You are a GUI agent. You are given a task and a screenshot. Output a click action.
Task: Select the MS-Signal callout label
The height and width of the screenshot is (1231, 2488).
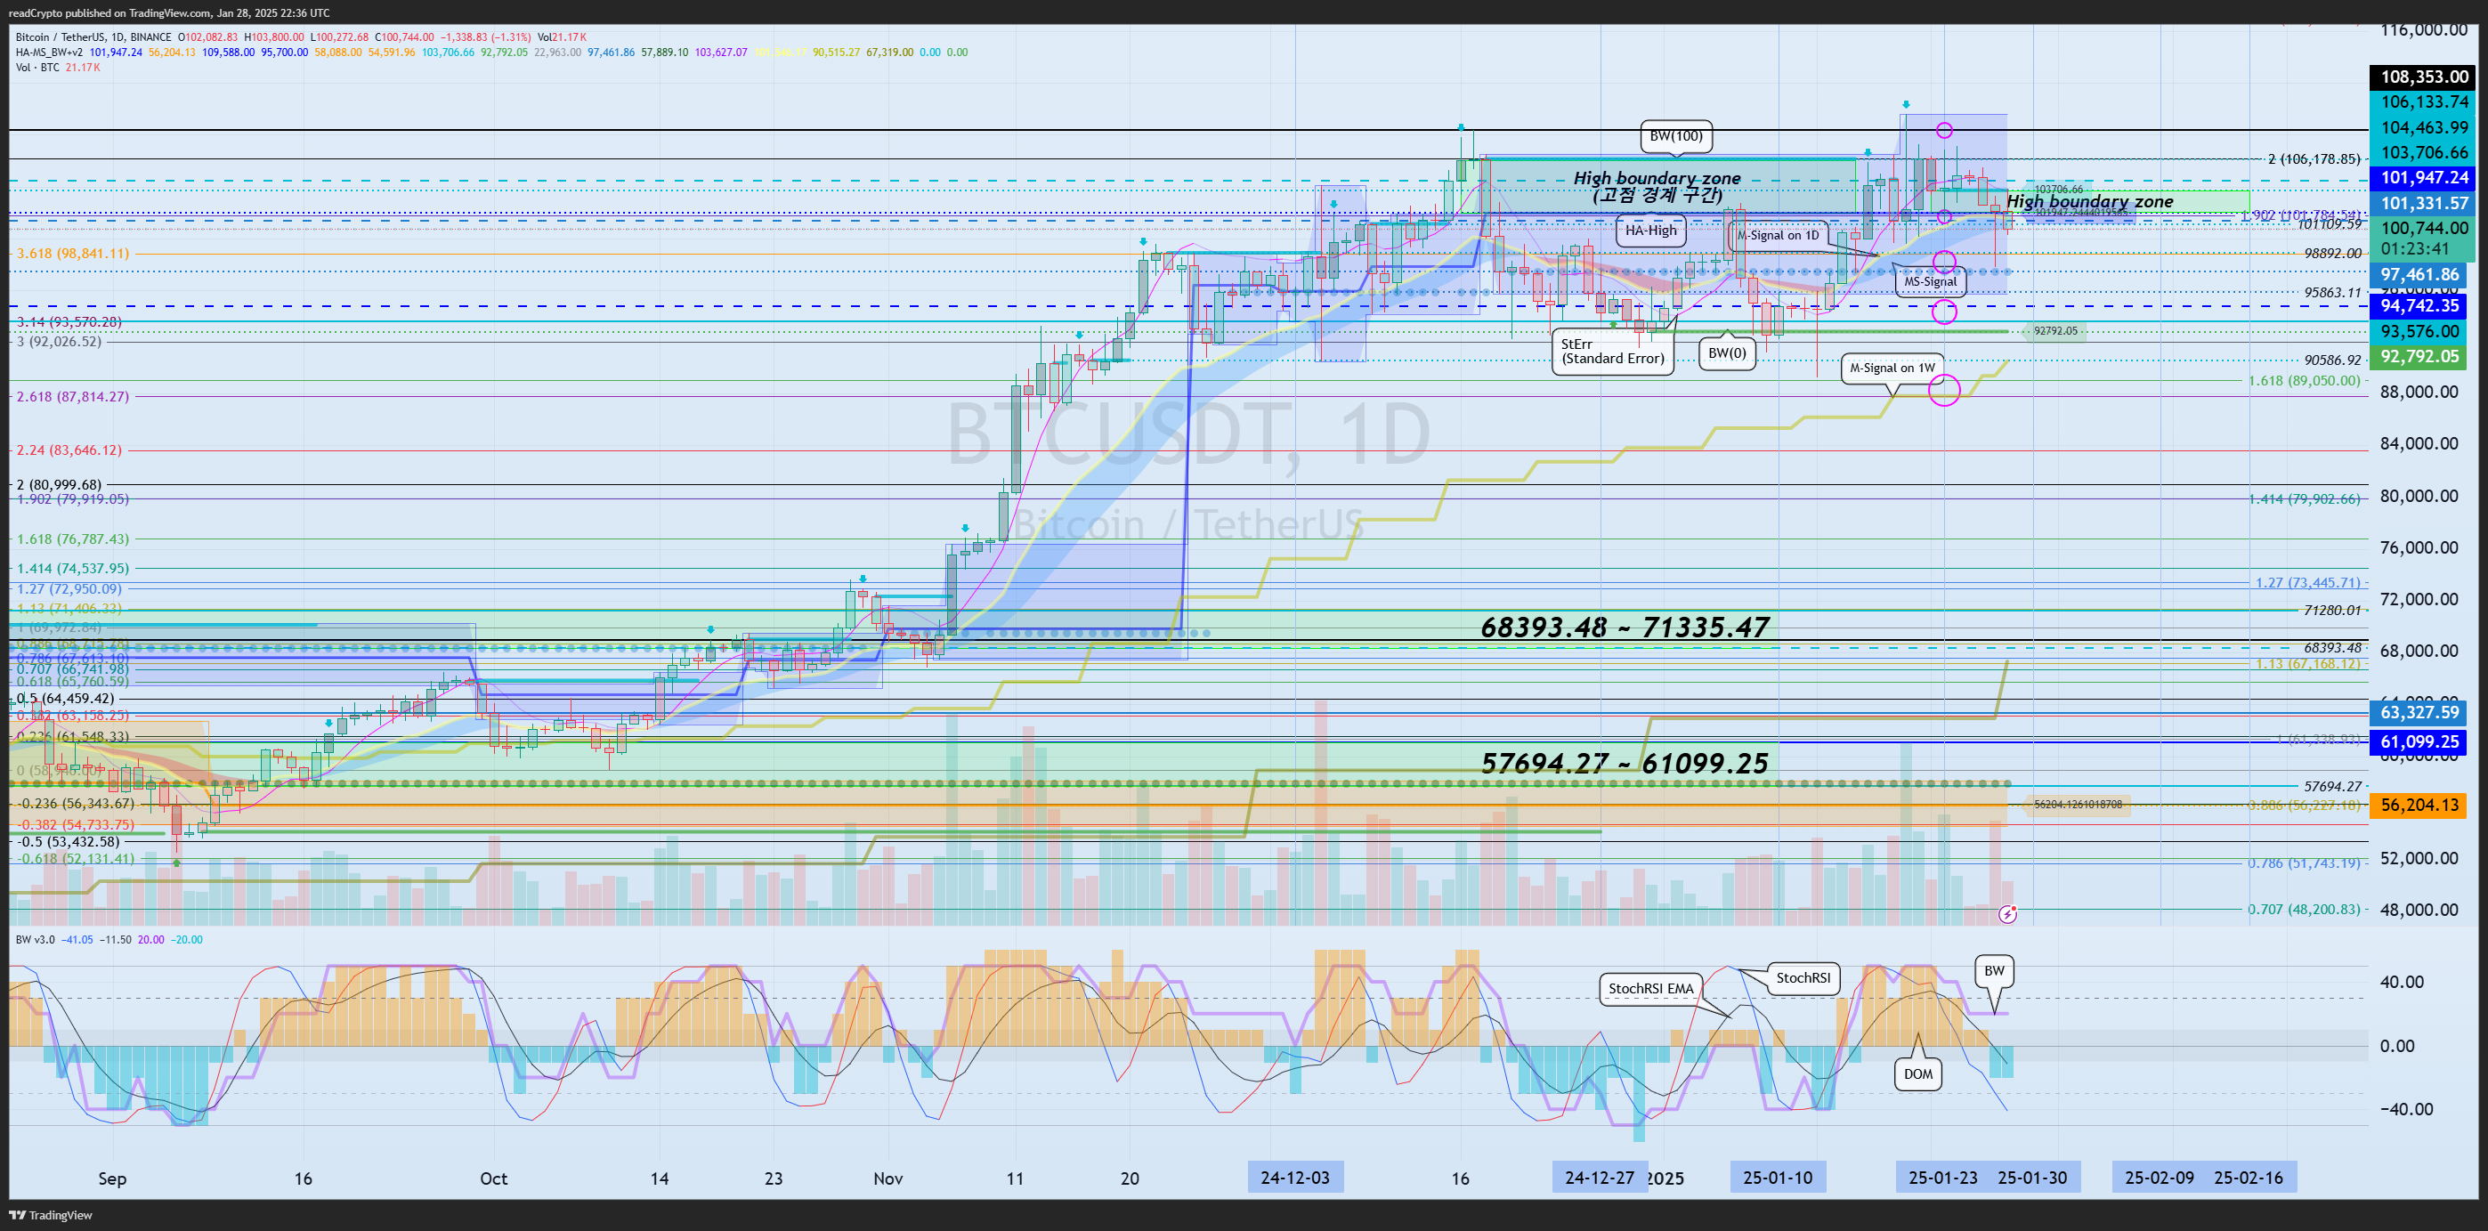[1930, 282]
